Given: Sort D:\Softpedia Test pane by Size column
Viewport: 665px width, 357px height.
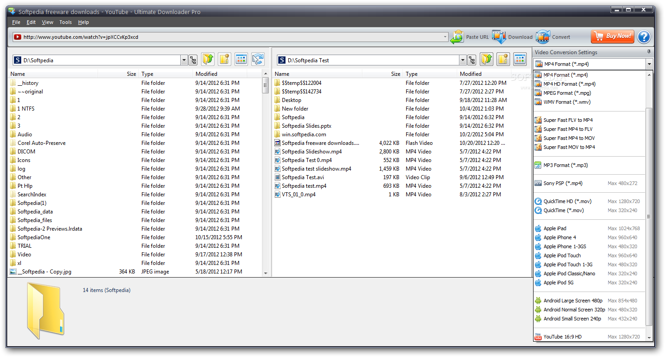Looking at the screenshot, I should pos(383,74).
